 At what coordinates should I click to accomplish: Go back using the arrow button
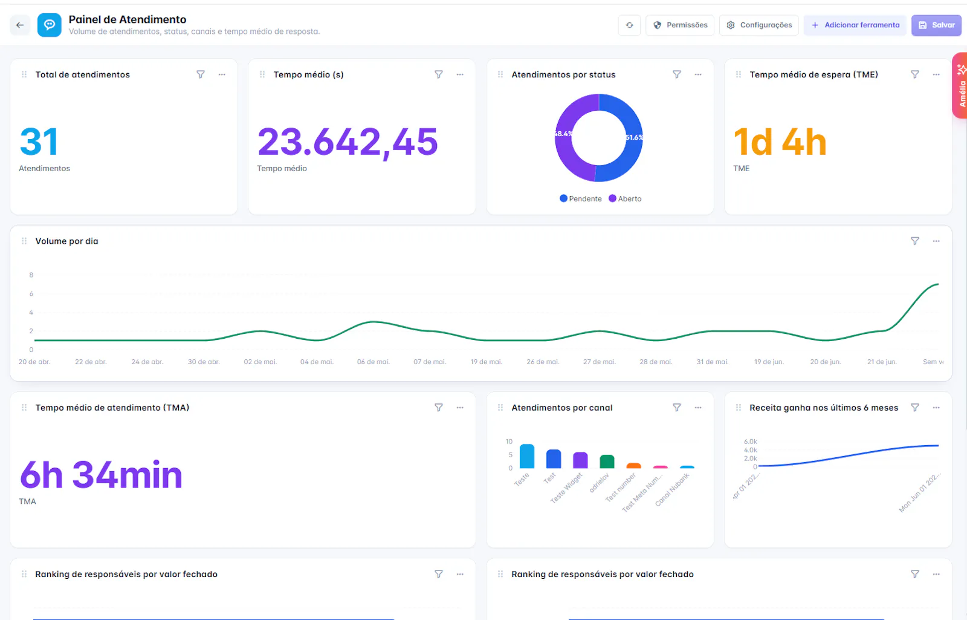[x=20, y=25]
